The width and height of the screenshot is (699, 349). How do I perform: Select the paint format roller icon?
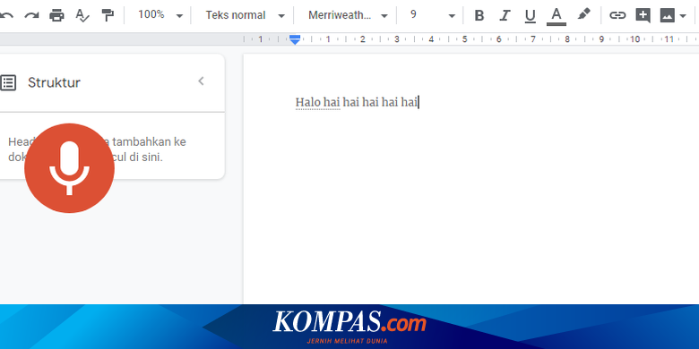tap(108, 15)
